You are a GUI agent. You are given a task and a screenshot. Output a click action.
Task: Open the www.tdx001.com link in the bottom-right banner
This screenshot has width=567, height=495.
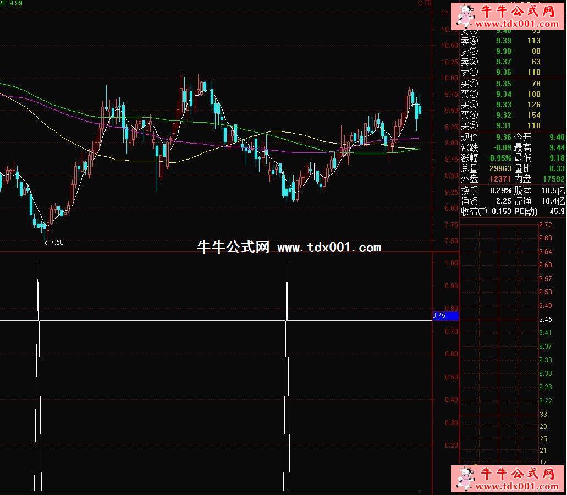pyautogui.click(x=516, y=487)
